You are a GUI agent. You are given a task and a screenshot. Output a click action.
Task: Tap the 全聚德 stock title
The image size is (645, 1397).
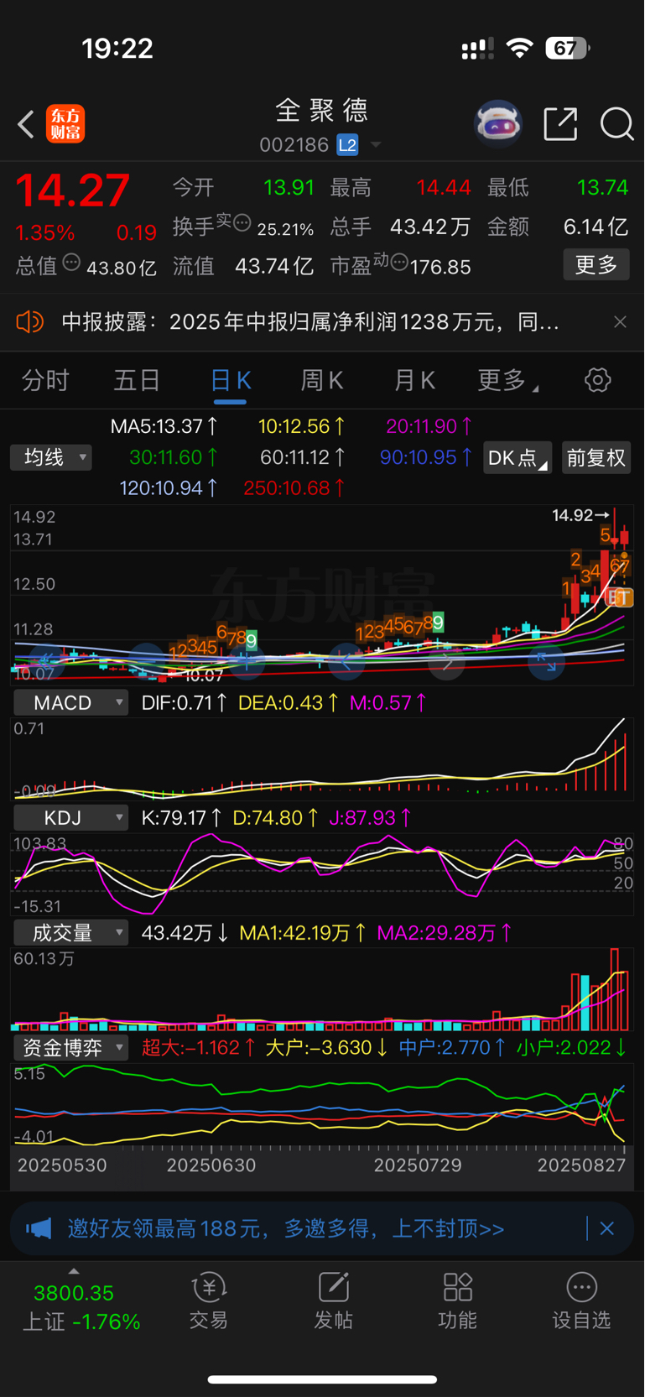point(322,110)
